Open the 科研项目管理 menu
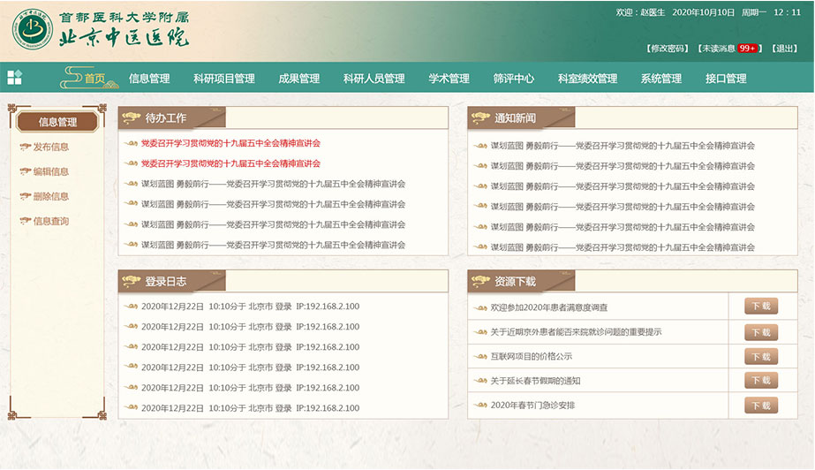 click(223, 79)
